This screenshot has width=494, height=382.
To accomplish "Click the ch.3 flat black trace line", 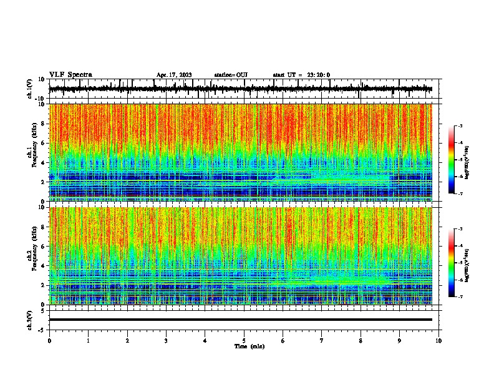I will pyautogui.click(x=240, y=320).
